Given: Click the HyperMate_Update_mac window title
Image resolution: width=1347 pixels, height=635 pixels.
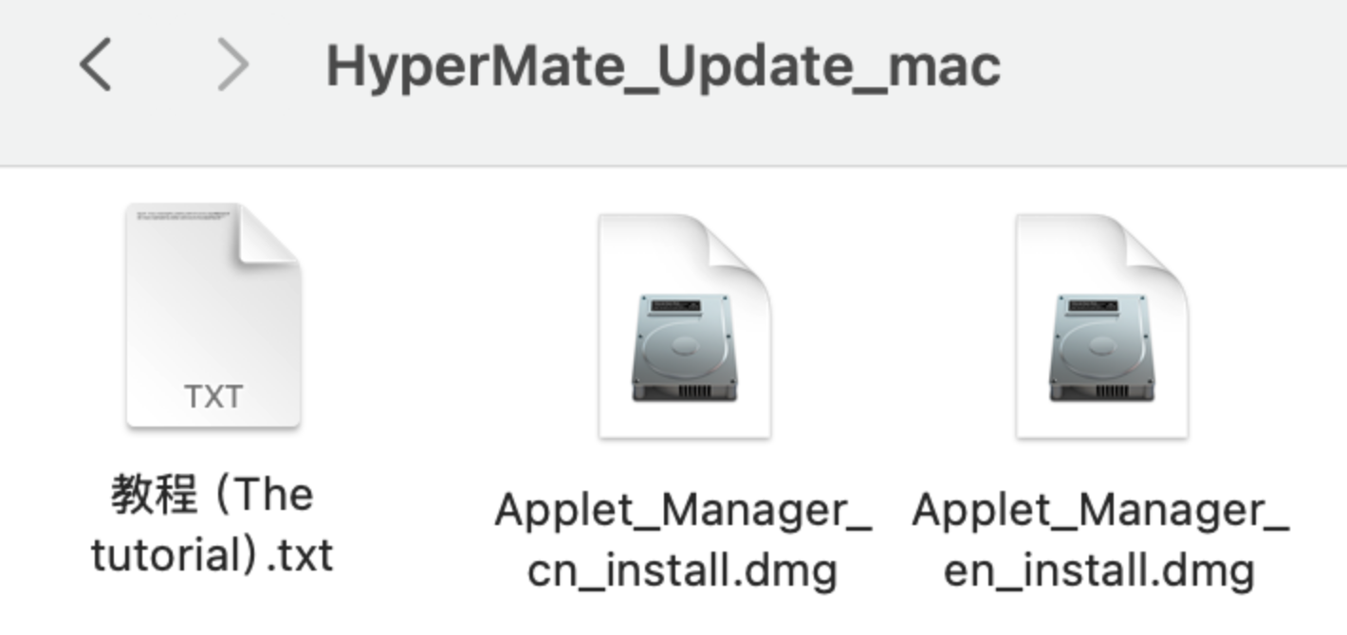Looking at the screenshot, I should click(x=663, y=66).
